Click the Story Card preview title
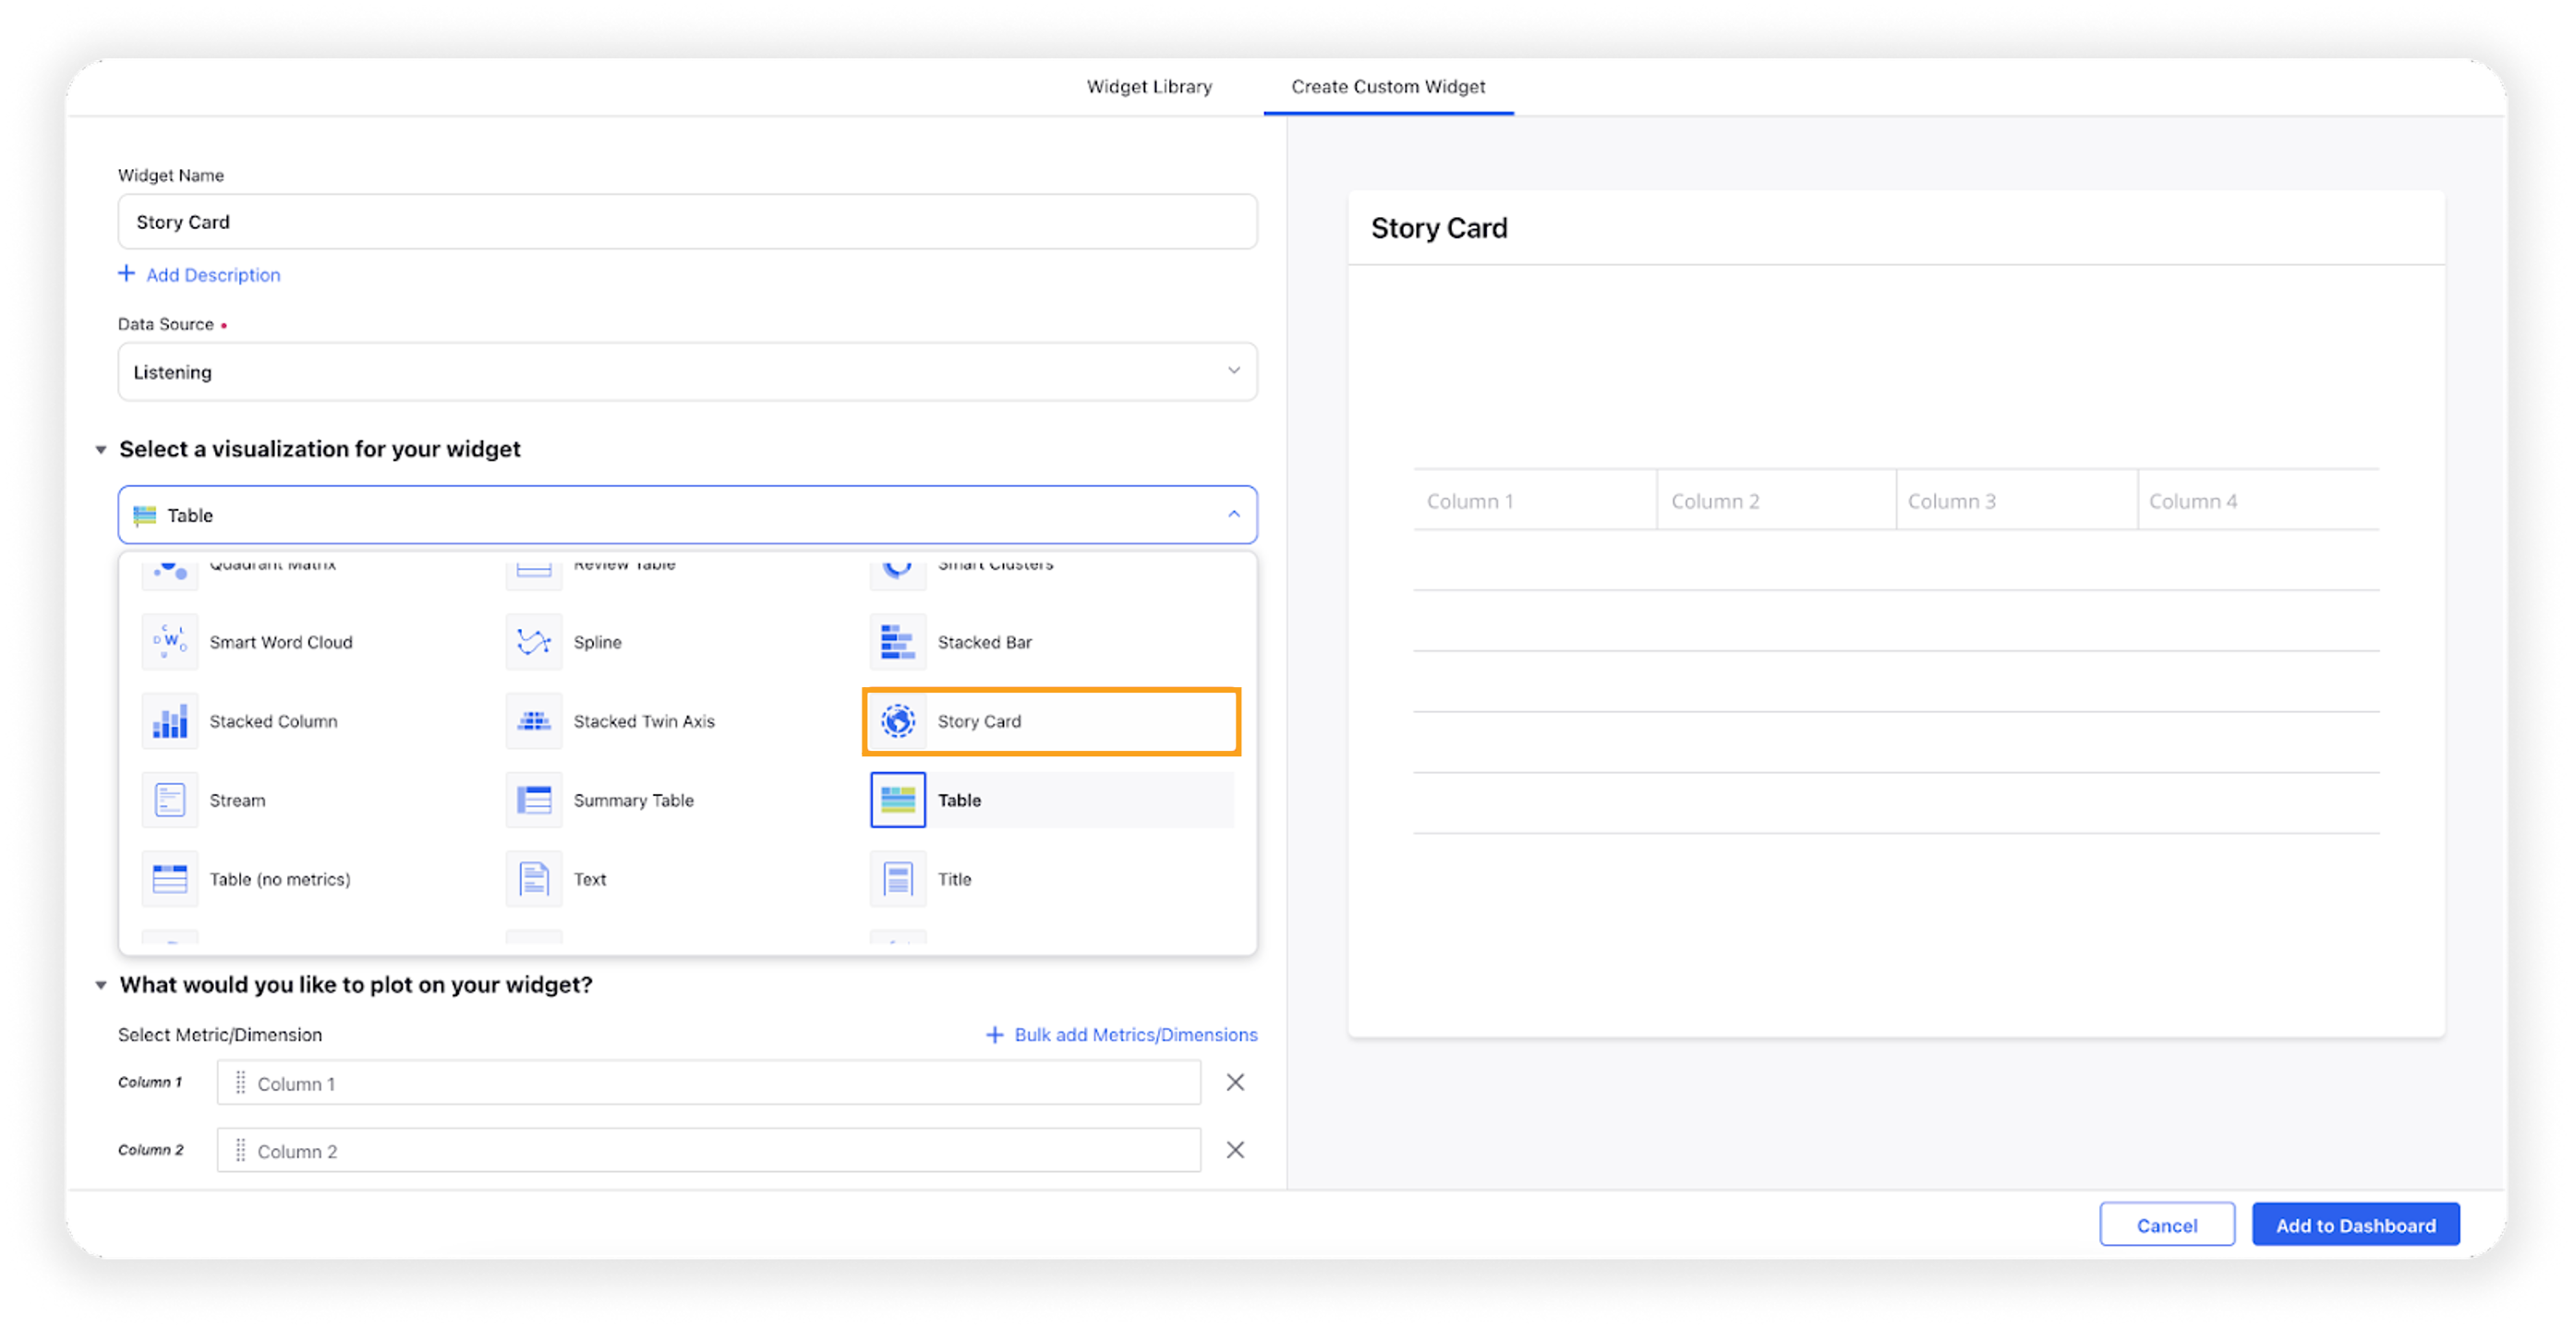 [x=1438, y=228]
